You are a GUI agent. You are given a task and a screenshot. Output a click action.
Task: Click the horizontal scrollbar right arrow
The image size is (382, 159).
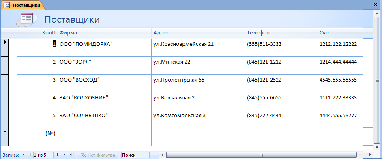point(370,155)
